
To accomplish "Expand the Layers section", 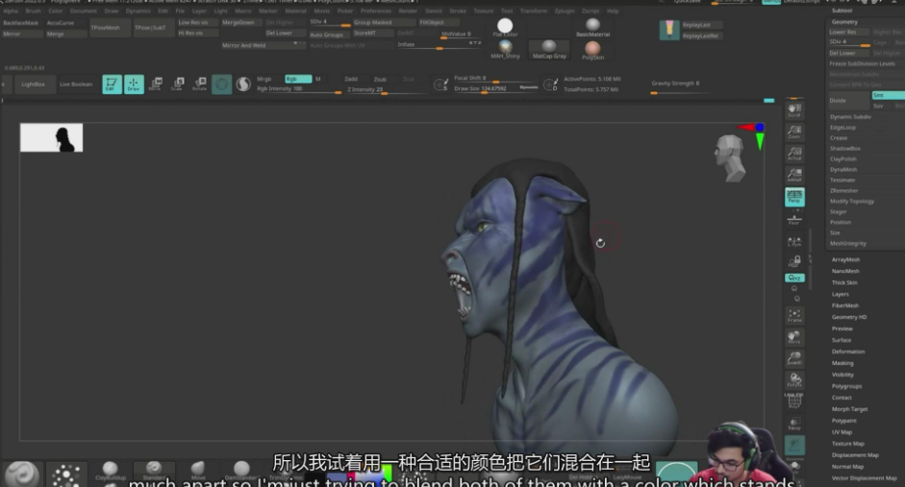I will coord(840,295).
